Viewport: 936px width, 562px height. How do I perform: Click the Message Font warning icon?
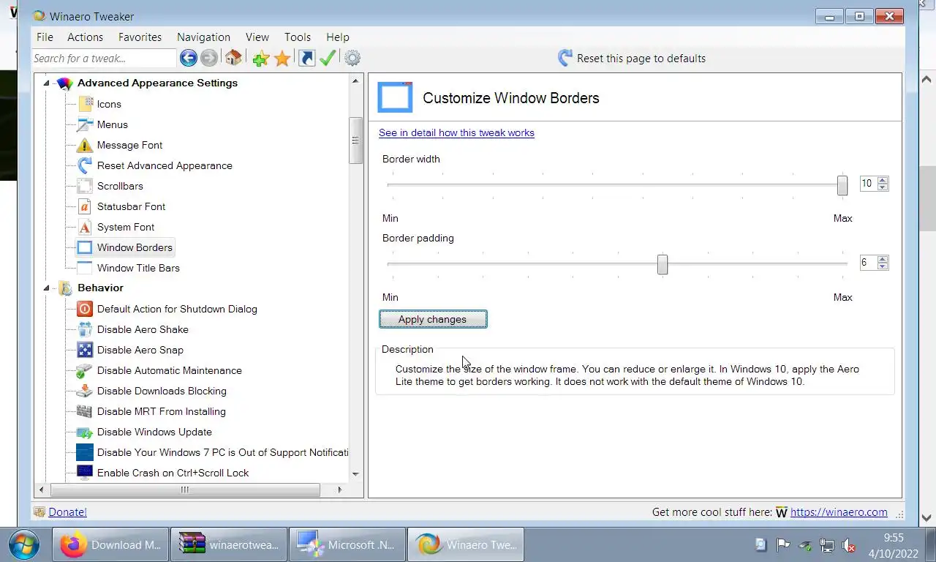pyautogui.click(x=85, y=145)
